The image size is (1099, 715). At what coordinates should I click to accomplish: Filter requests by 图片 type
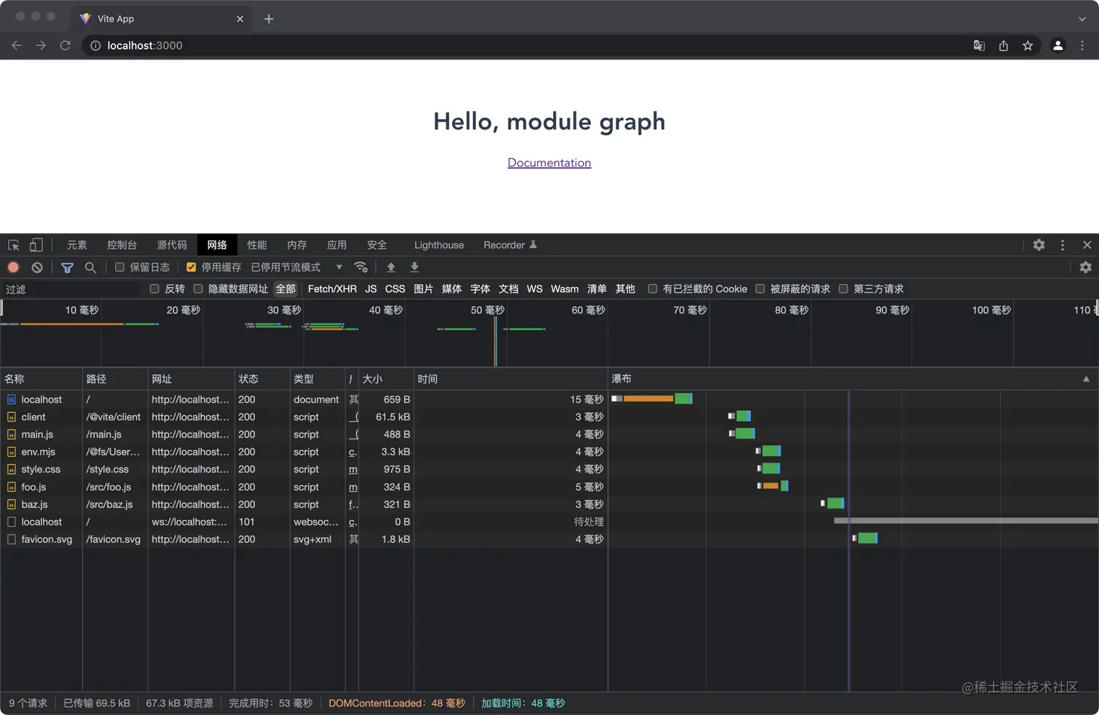coord(423,288)
